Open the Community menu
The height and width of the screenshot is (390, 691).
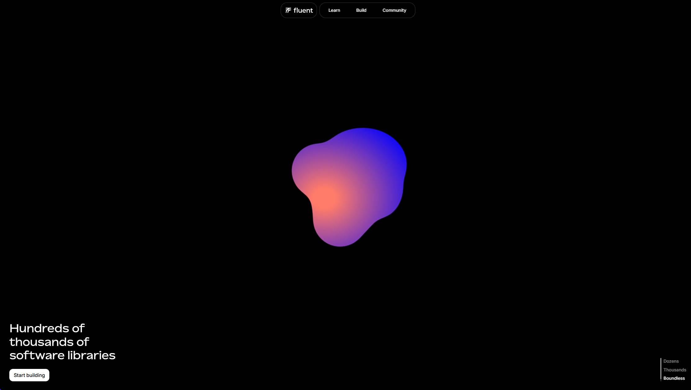tap(394, 10)
